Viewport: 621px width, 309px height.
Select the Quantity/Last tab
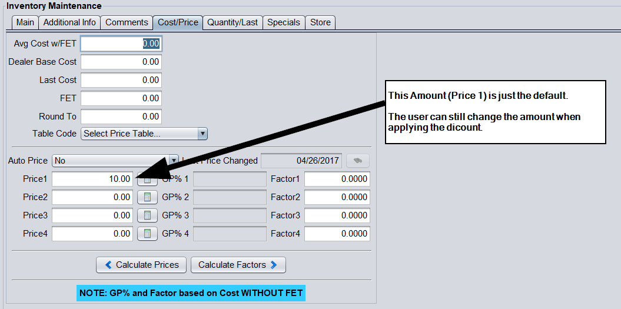(x=233, y=22)
